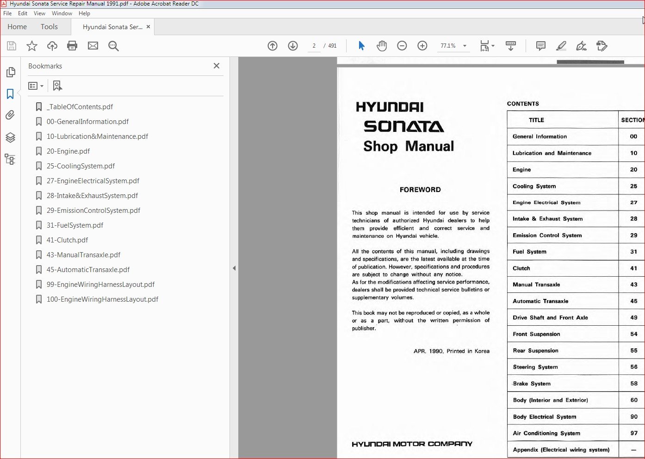
Task: Bookmark document with the star icon
Action: pos(32,46)
